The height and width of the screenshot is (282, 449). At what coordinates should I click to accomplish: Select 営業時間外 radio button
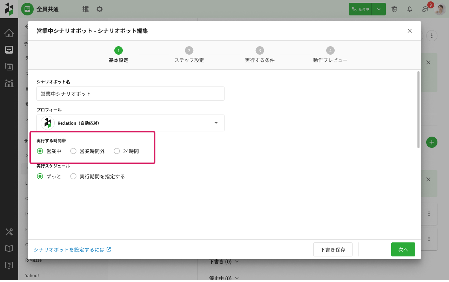(x=73, y=151)
